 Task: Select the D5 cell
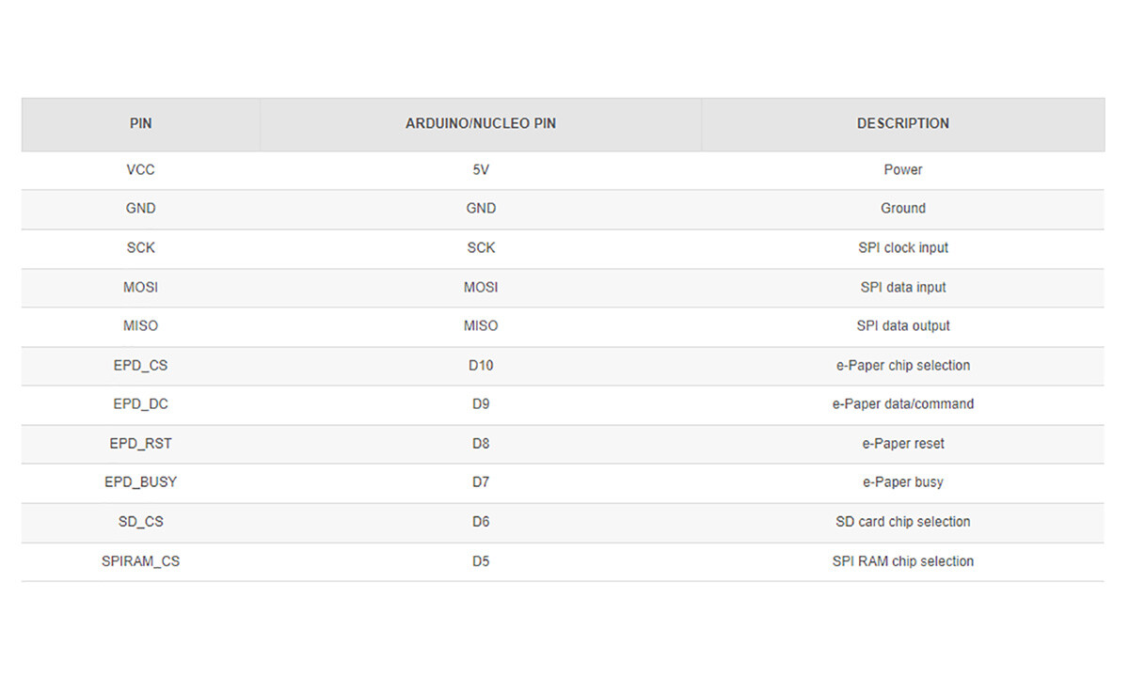481,561
